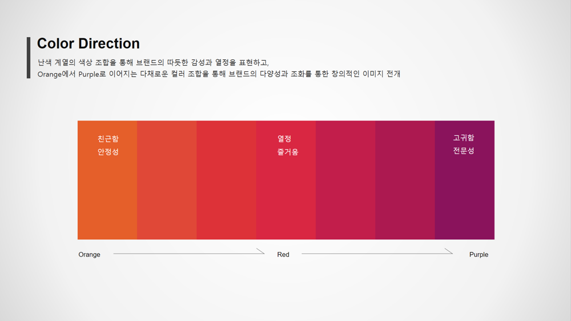Select the center red swatch labeled 열정
The height and width of the screenshot is (321, 571).
286,180
